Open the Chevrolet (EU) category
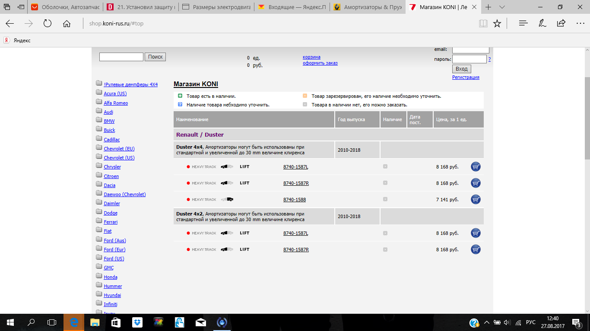590x331 pixels. (x=119, y=149)
